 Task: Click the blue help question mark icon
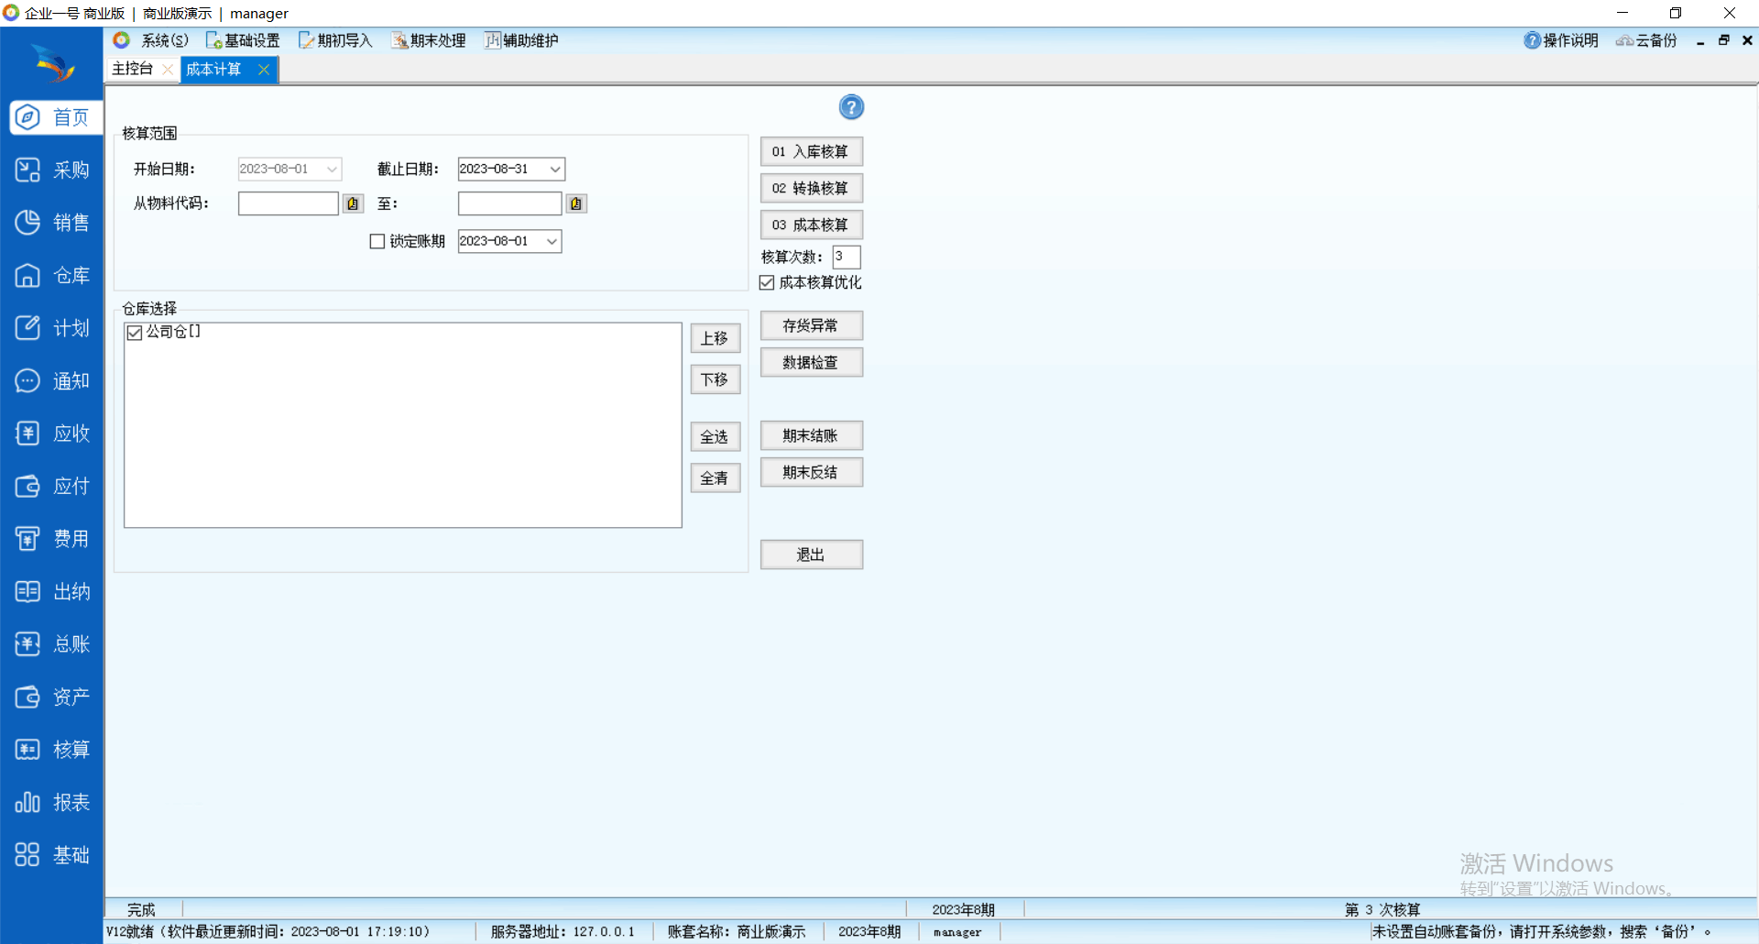pos(851,107)
